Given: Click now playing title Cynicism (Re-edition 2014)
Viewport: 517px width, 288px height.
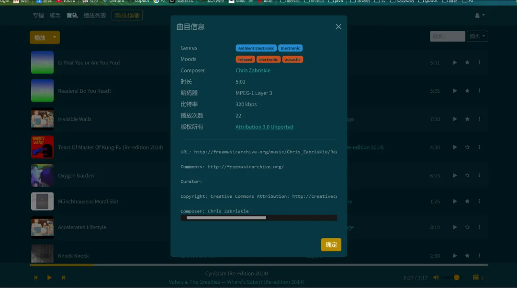Looking at the screenshot, I should 236,274.
